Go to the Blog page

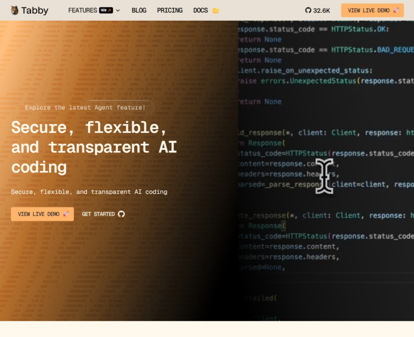click(139, 10)
